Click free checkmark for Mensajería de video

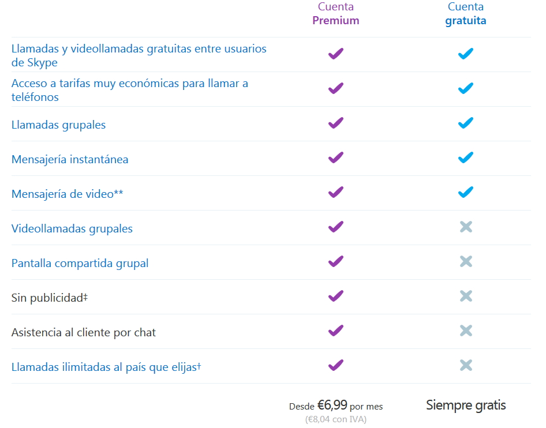pyautogui.click(x=465, y=192)
